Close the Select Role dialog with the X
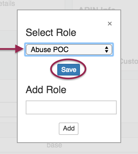 click(110, 23)
